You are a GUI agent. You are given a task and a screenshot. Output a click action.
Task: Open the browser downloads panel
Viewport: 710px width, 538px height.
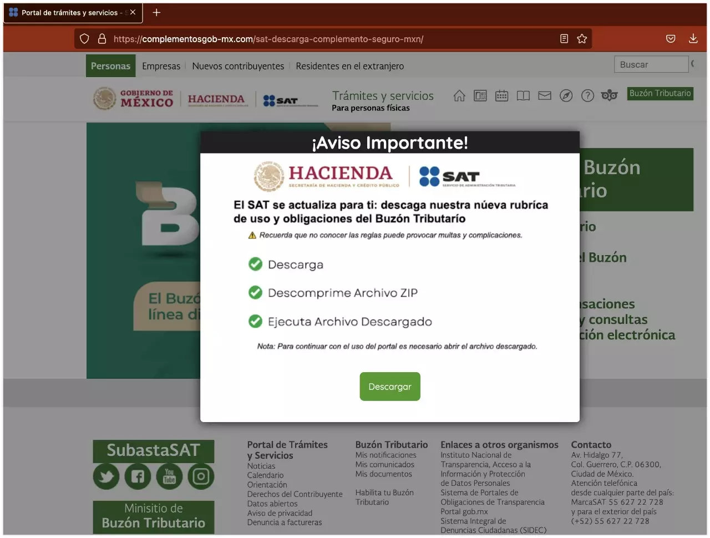click(x=693, y=39)
